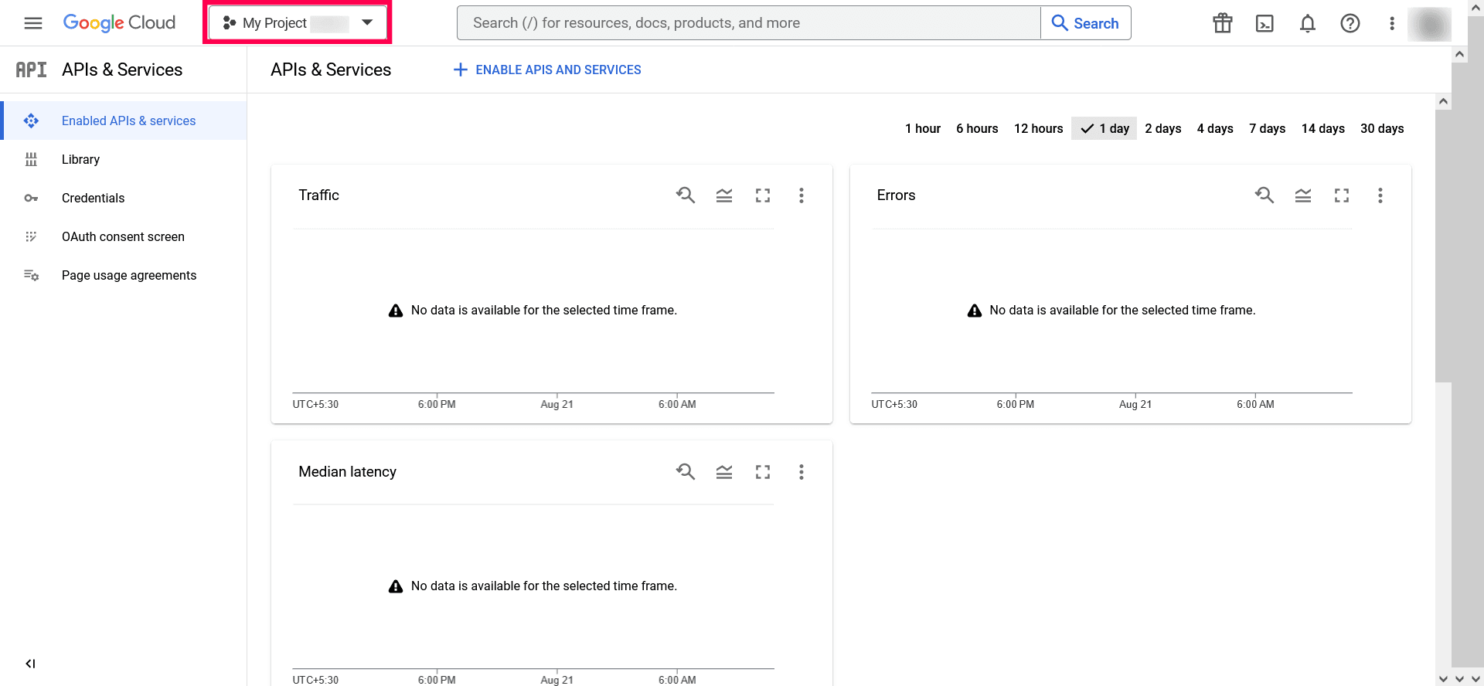Select the 1 hour time range
Screen dimensions: 1484x686
pos(923,128)
